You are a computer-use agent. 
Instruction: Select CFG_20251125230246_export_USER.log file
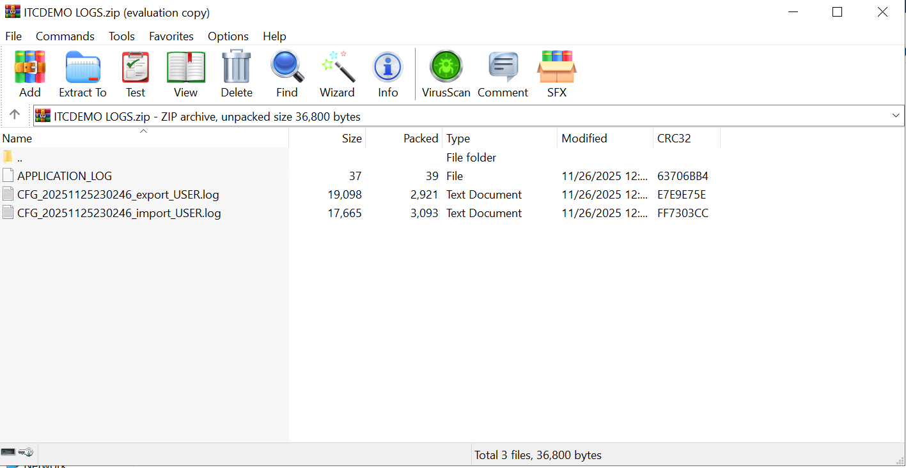pos(118,195)
